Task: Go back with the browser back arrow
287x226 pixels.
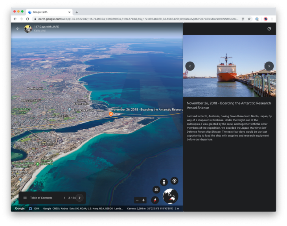Action: 15,19
